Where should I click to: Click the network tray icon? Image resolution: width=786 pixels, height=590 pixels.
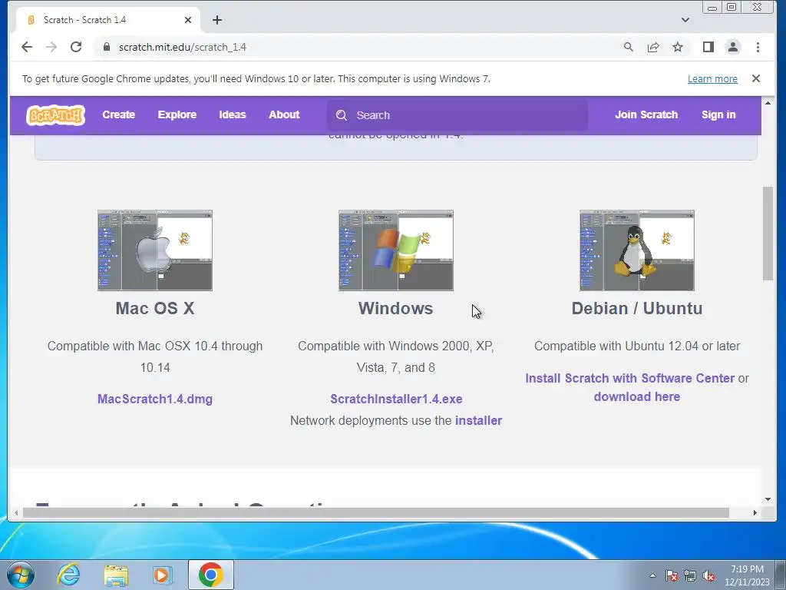(690, 576)
